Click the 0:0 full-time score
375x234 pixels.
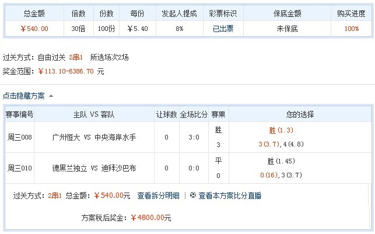point(194,168)
